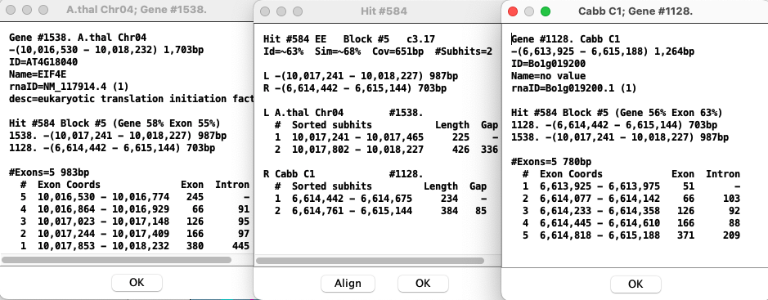This screenshot has height=300, width=768.
Task: Click '#Exons=5 780bp' in Cabb C1 window
Action: point(551,162)
